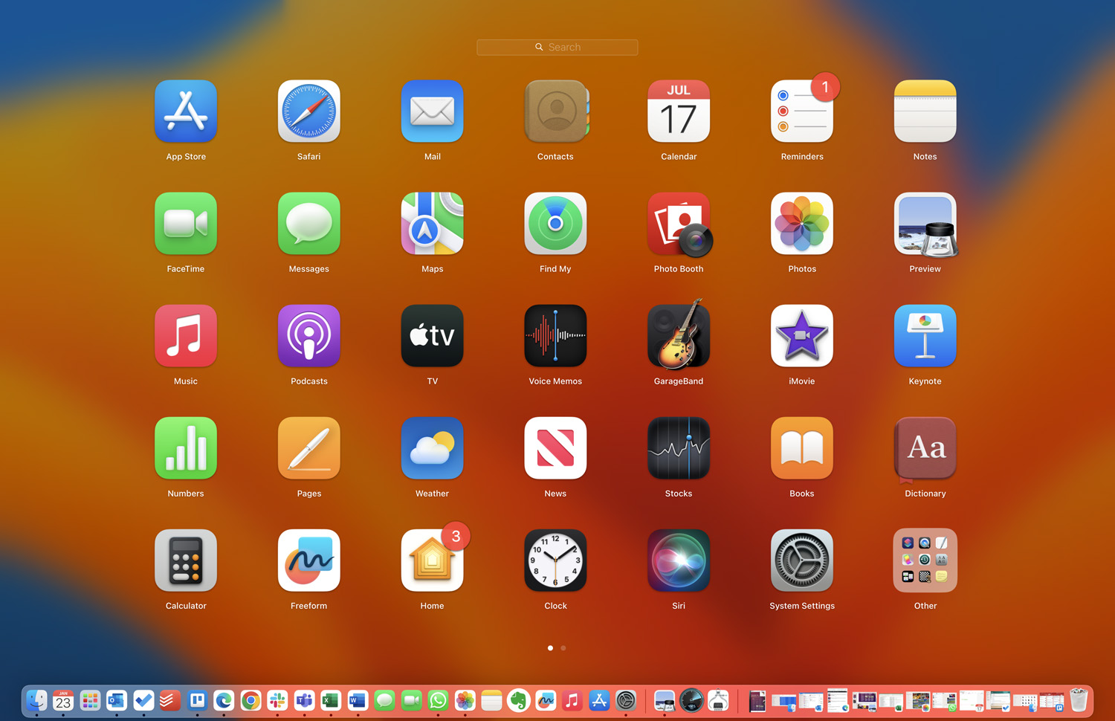This screenshot has height=721, width=1115.
Task: Restore the minimized Excel window thumbnail
Action: click(x=891, y=701)
